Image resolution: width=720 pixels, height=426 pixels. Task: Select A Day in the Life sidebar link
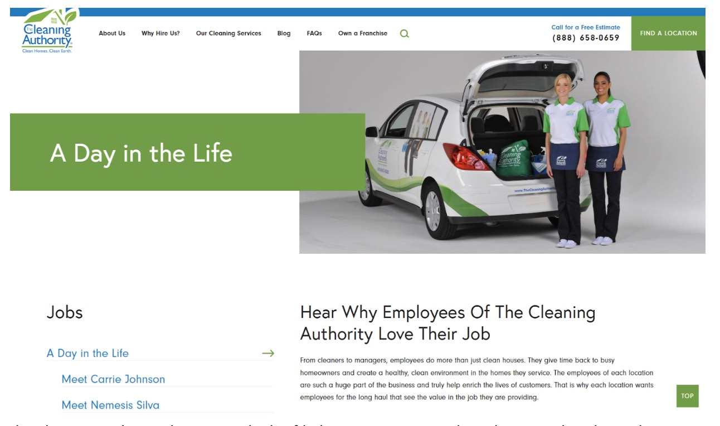coord(87,353)
